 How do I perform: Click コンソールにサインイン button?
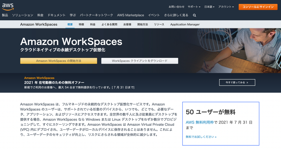pos(258,7)
